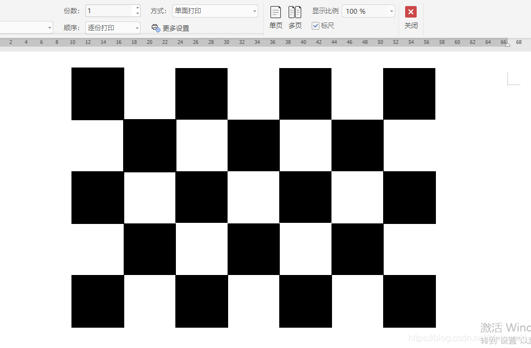Screen dimensions: 531x348
Task: Click the checkerboard image on the page
Action: [253, 198]
